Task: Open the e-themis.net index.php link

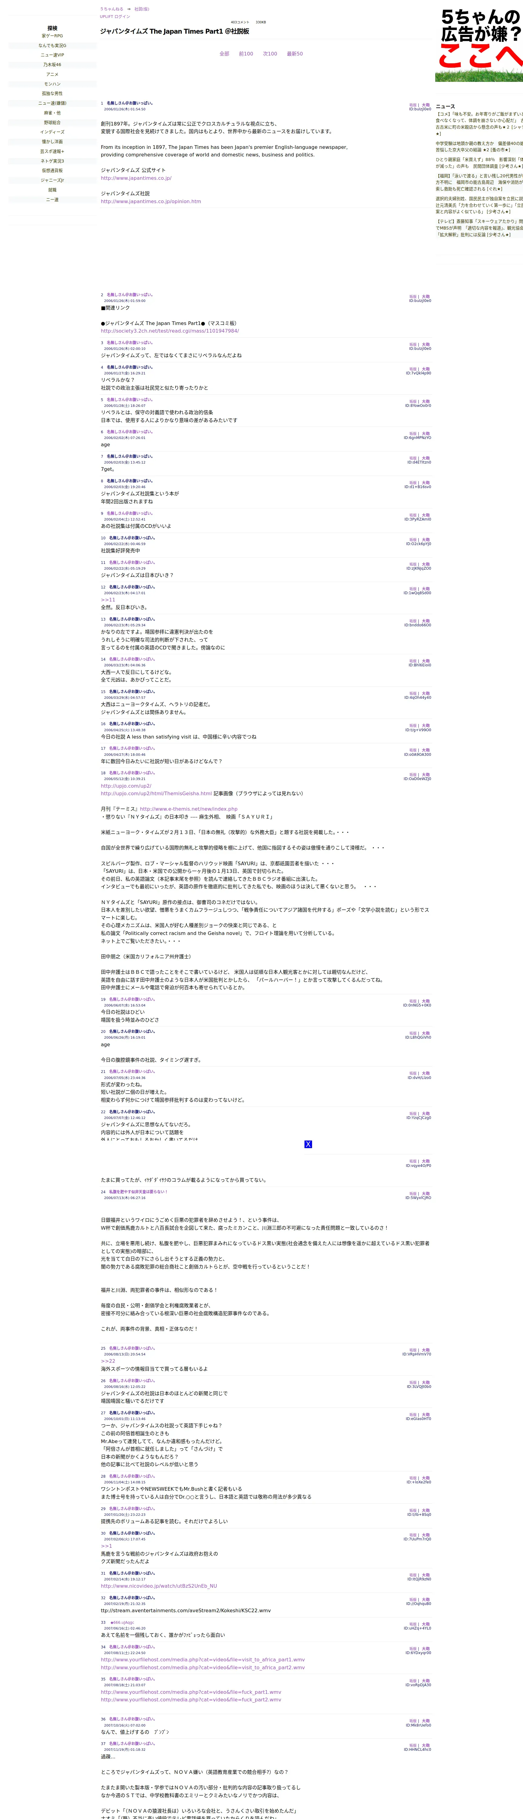Action: point(188,809)
